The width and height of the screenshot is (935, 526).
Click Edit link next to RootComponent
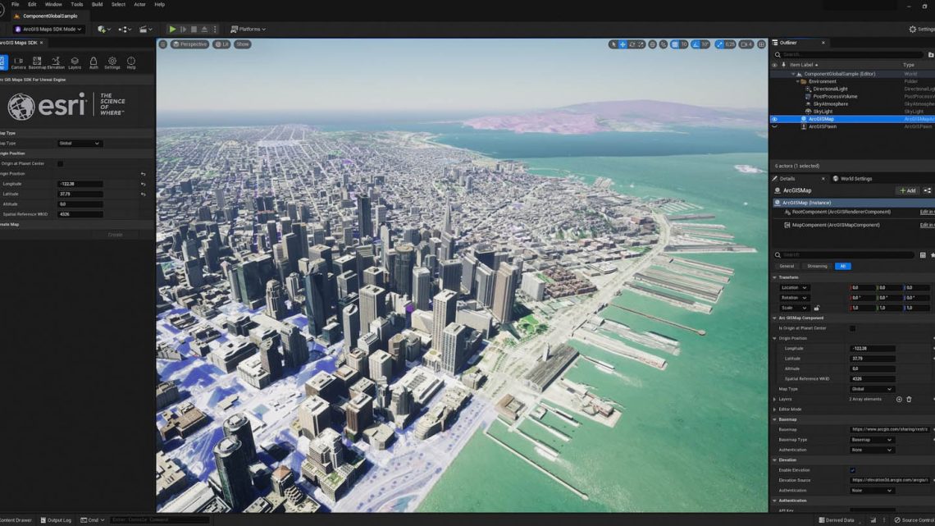[x=927, y=212]
